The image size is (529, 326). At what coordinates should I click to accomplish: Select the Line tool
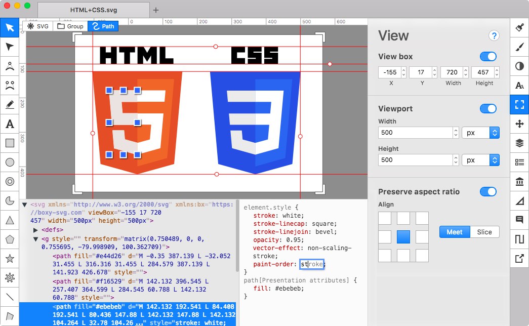coord(10,297)
